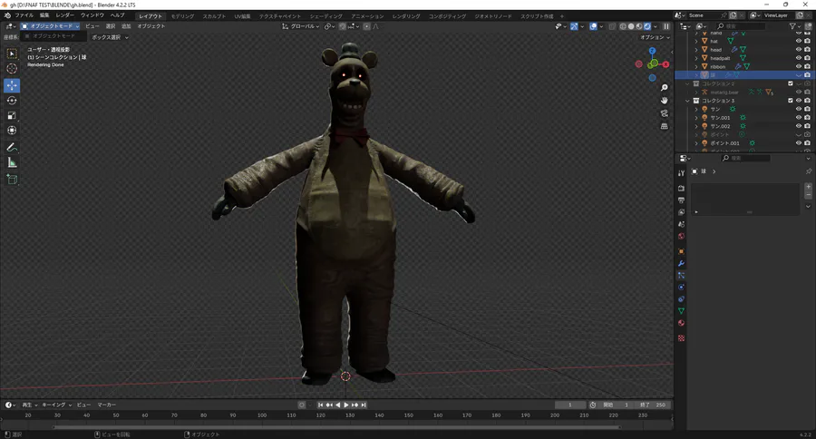Open the shading options dropdown arrow
This screenshot has height=439, width=816.
656,26
